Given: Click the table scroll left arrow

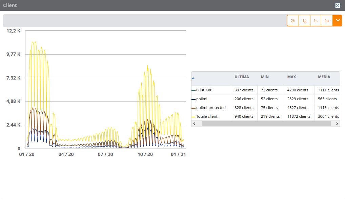Looking at the screenshot, I should pyautogui.click(x=194, y=124).
